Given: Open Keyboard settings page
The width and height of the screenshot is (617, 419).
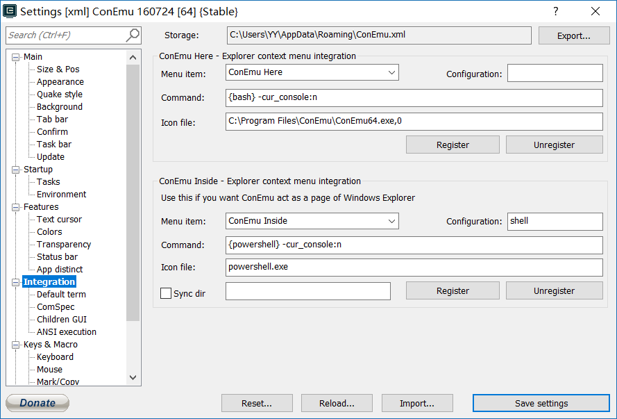Looking at the screenshot, I should (x=55, y=357).
